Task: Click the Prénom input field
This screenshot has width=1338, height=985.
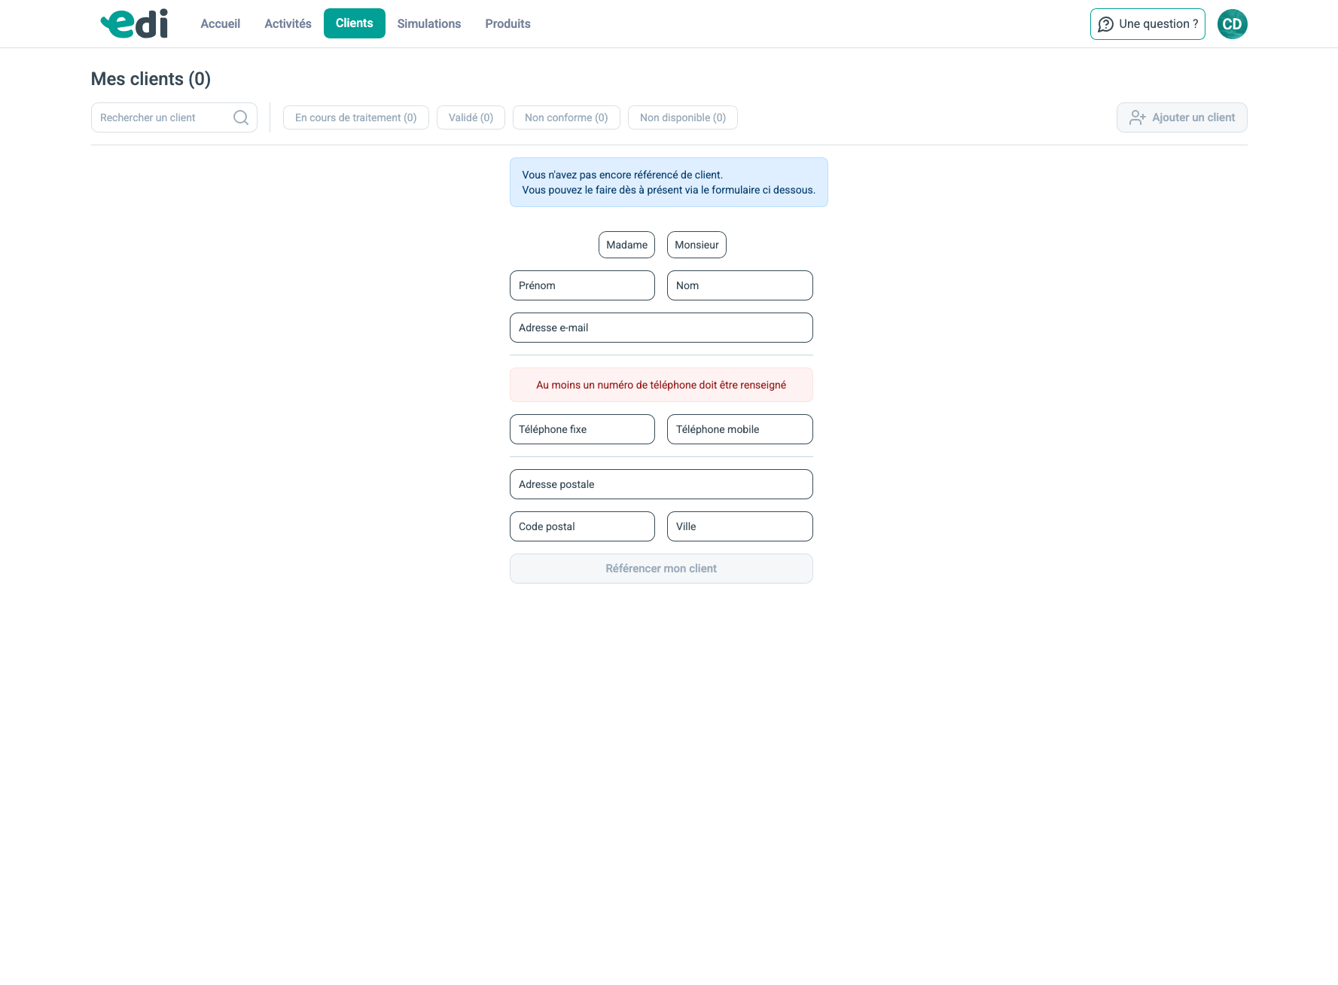Action: (x=582, y=285)
